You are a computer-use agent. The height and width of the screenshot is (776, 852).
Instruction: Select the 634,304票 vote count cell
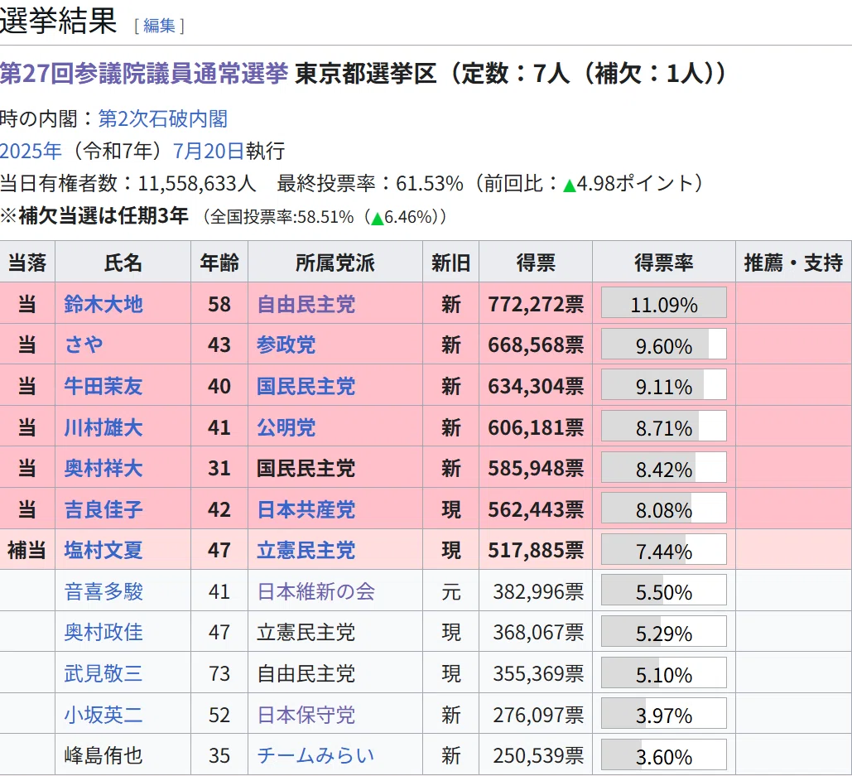(536, 386)
